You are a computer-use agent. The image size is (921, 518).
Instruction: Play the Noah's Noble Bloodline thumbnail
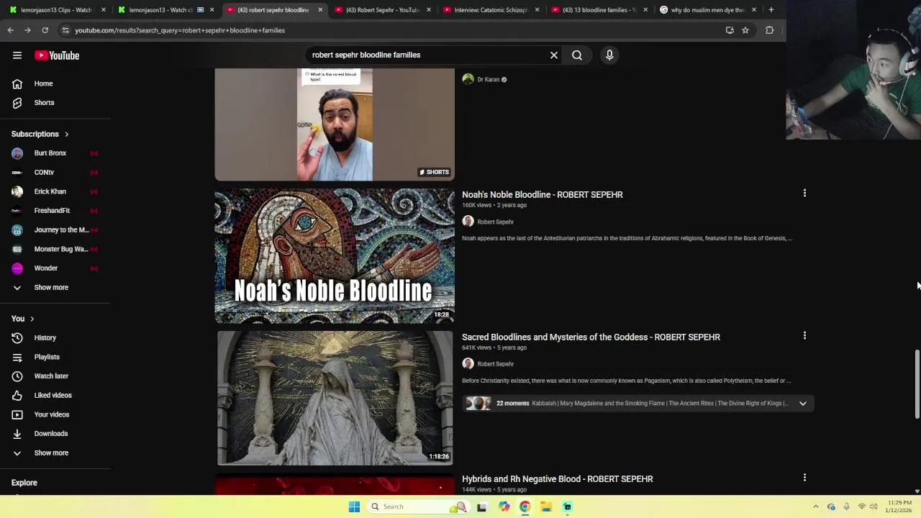[335, 256]
